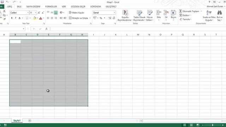
Task: Click the Save icon in the quick access toolbar
Action: click(2, 2)
